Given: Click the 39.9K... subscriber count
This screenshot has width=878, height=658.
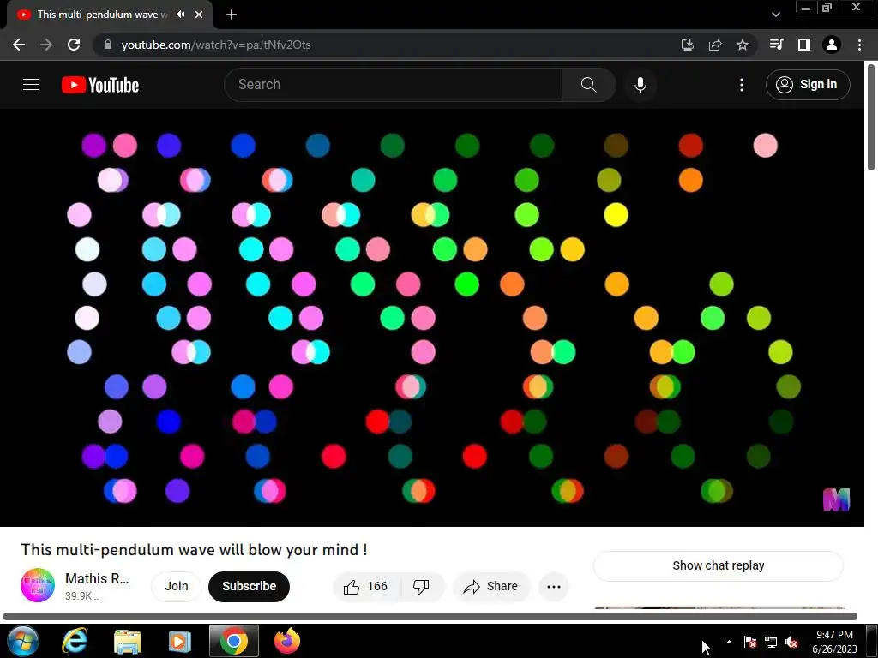Looking at the screenshot, I should (x=81, y=596).
